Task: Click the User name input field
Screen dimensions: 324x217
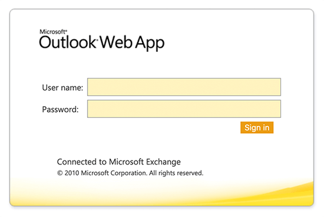Action: point(184,87)
